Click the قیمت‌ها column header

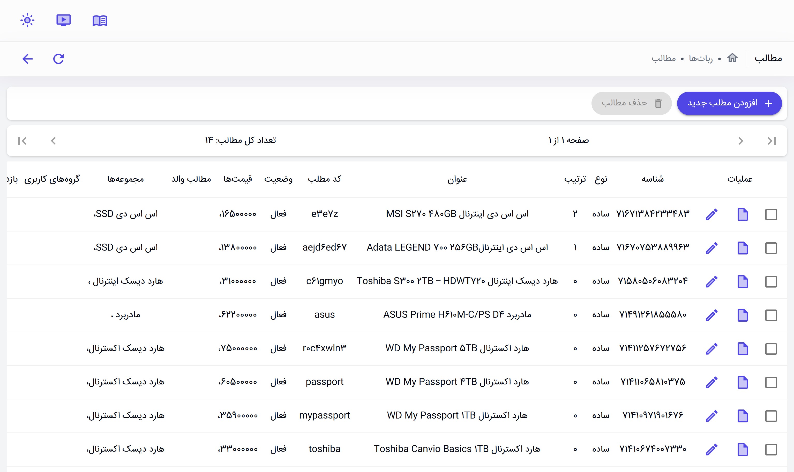(x=237, y=179)
